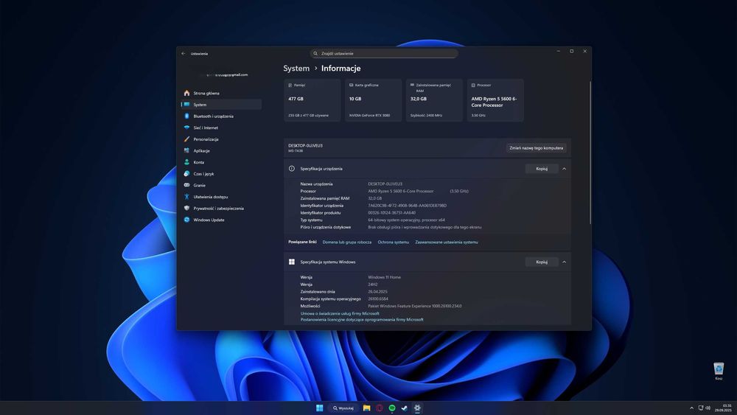Open Strona główna via its house icon
737x415 pixels.
click(186, 93)
